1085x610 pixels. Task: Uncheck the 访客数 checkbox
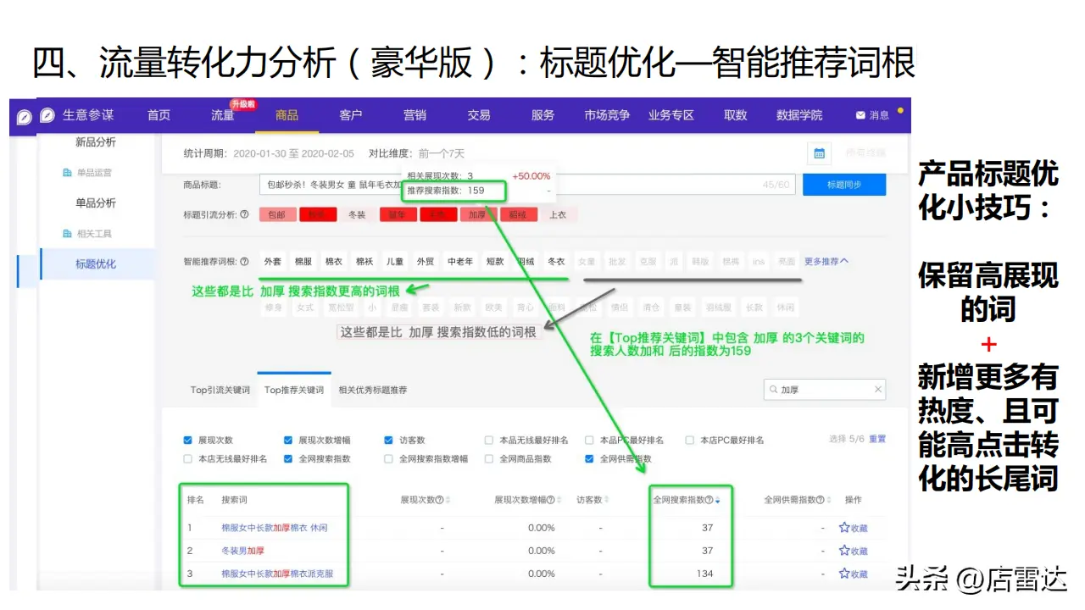[388, 441]
